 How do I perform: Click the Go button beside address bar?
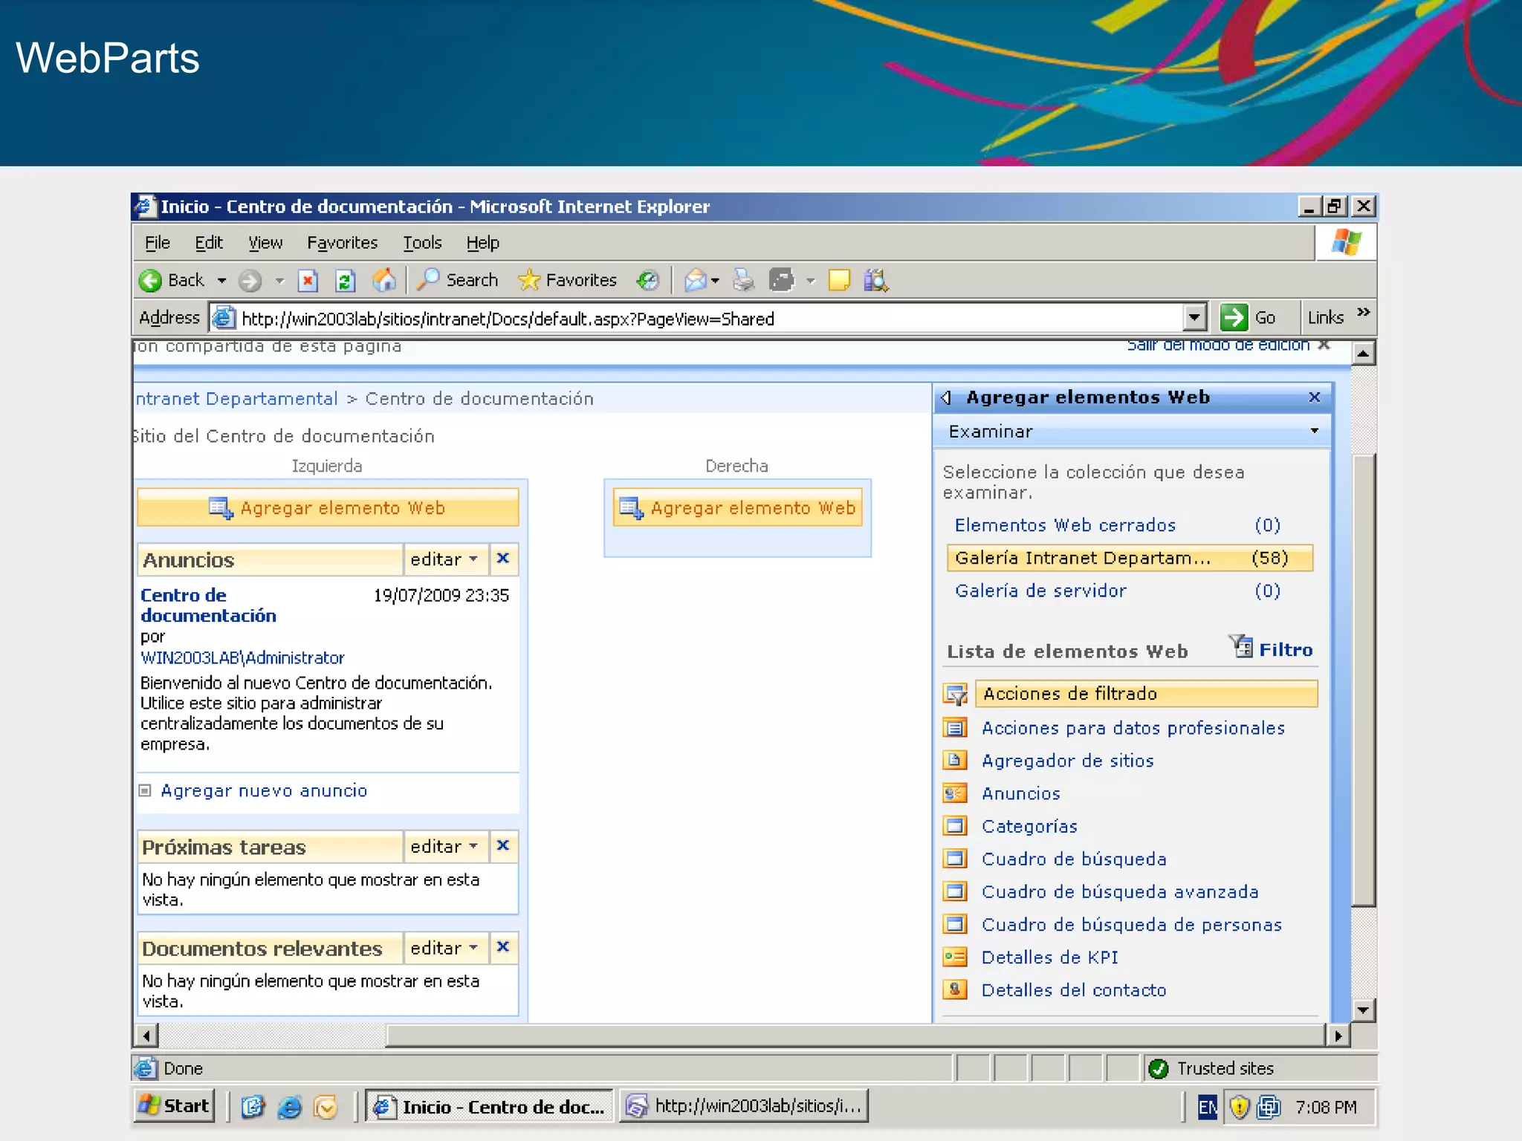[1249, 318]
